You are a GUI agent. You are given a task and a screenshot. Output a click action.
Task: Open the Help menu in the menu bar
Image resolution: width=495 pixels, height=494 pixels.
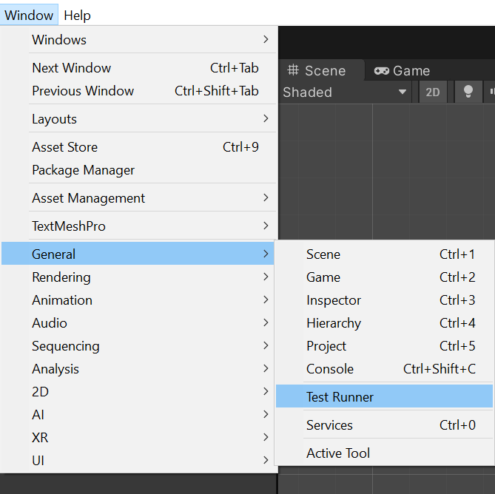[77, 15]
